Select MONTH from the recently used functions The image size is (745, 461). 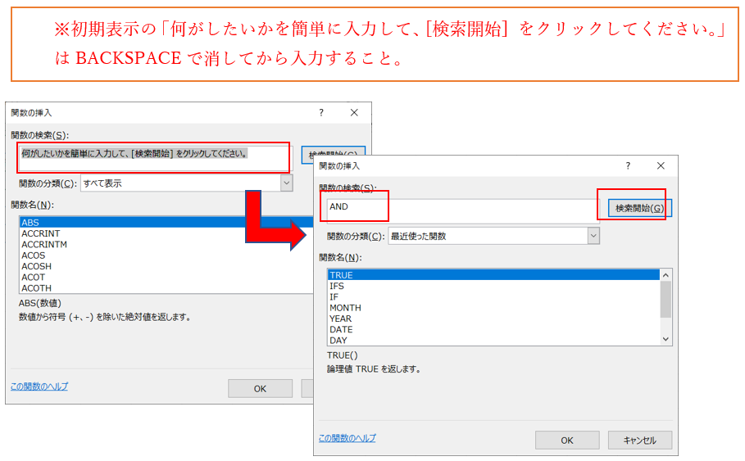[345, 308]
